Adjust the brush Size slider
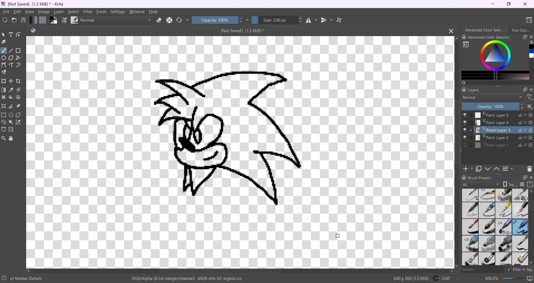This screenshot has height=283, width=534. pyautogui.click(x=275, y=20)
